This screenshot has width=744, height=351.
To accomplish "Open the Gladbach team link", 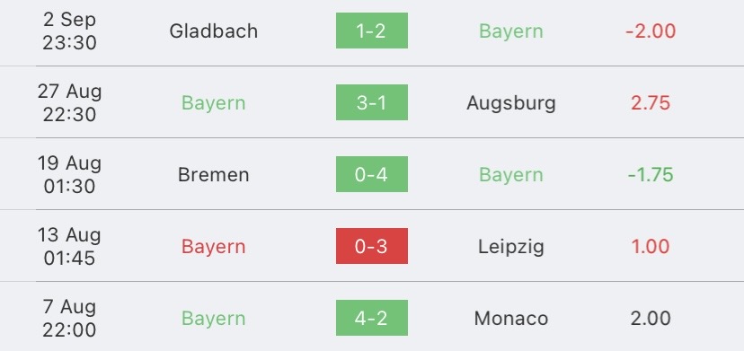I will (214, 31).
